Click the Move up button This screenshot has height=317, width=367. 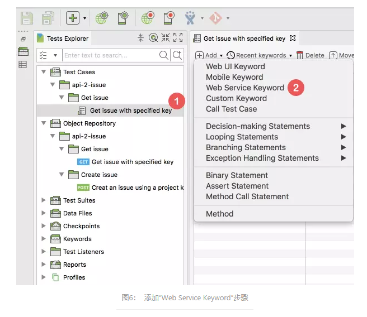tap(341, 55)
